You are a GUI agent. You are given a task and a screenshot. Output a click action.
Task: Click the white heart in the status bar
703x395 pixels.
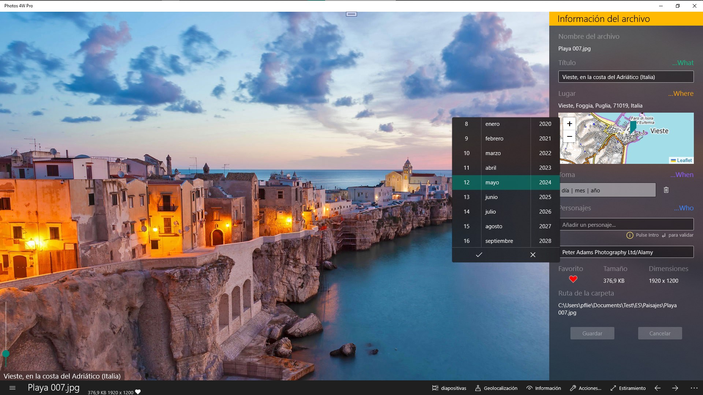138,392
